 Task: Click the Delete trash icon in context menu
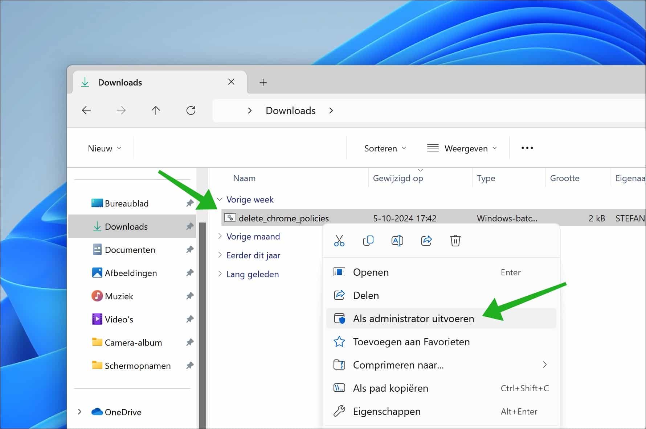455,241
